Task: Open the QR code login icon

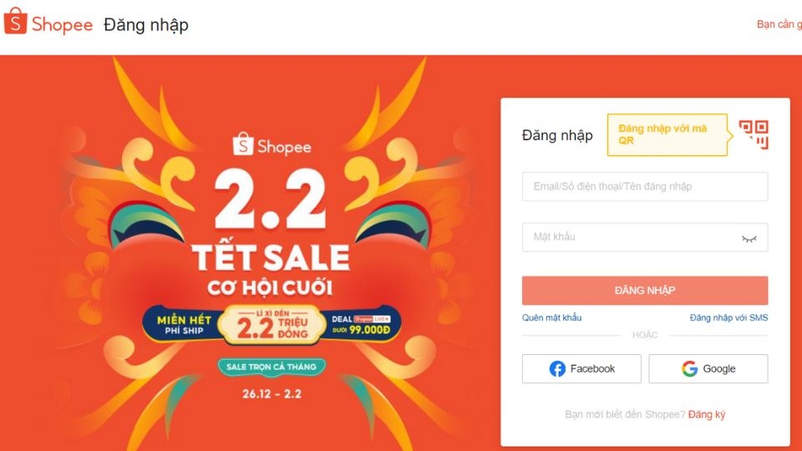Action: [x=754, y=134]
